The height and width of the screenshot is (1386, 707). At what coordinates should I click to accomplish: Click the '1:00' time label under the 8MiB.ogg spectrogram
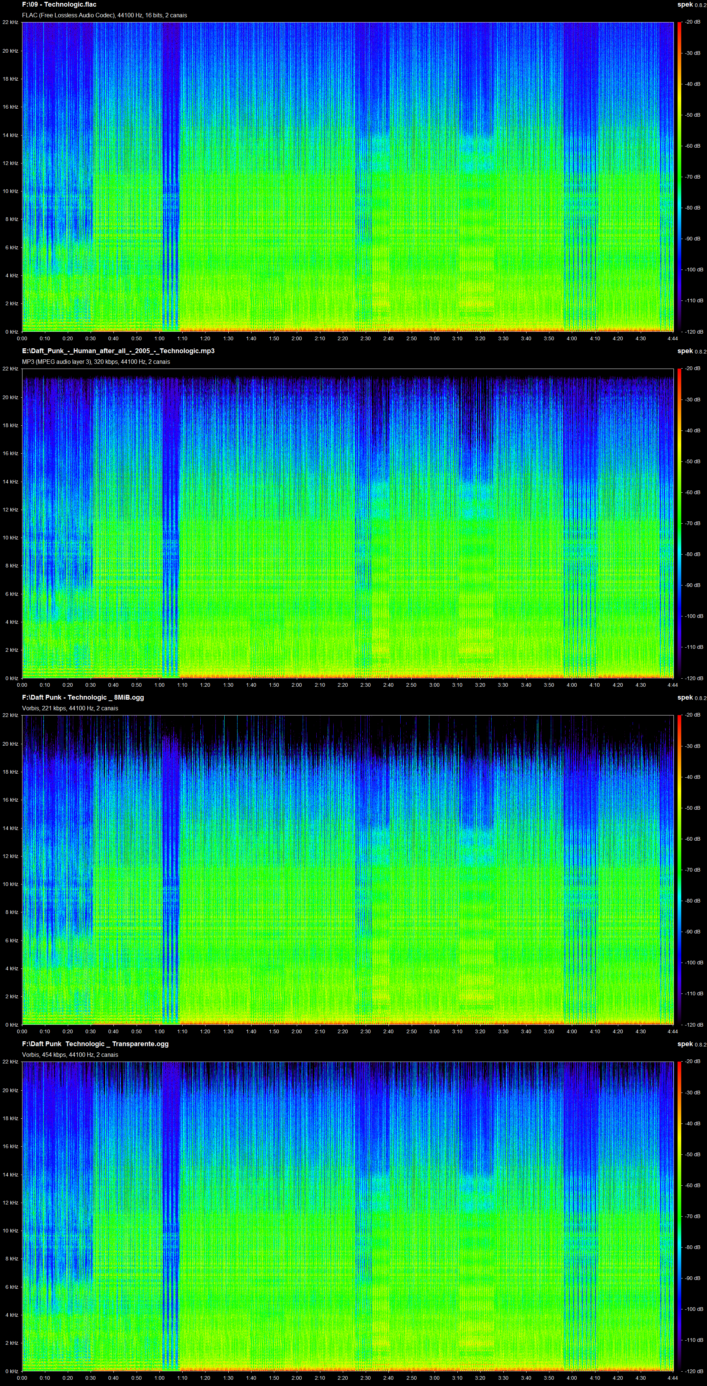point(159,1031)
